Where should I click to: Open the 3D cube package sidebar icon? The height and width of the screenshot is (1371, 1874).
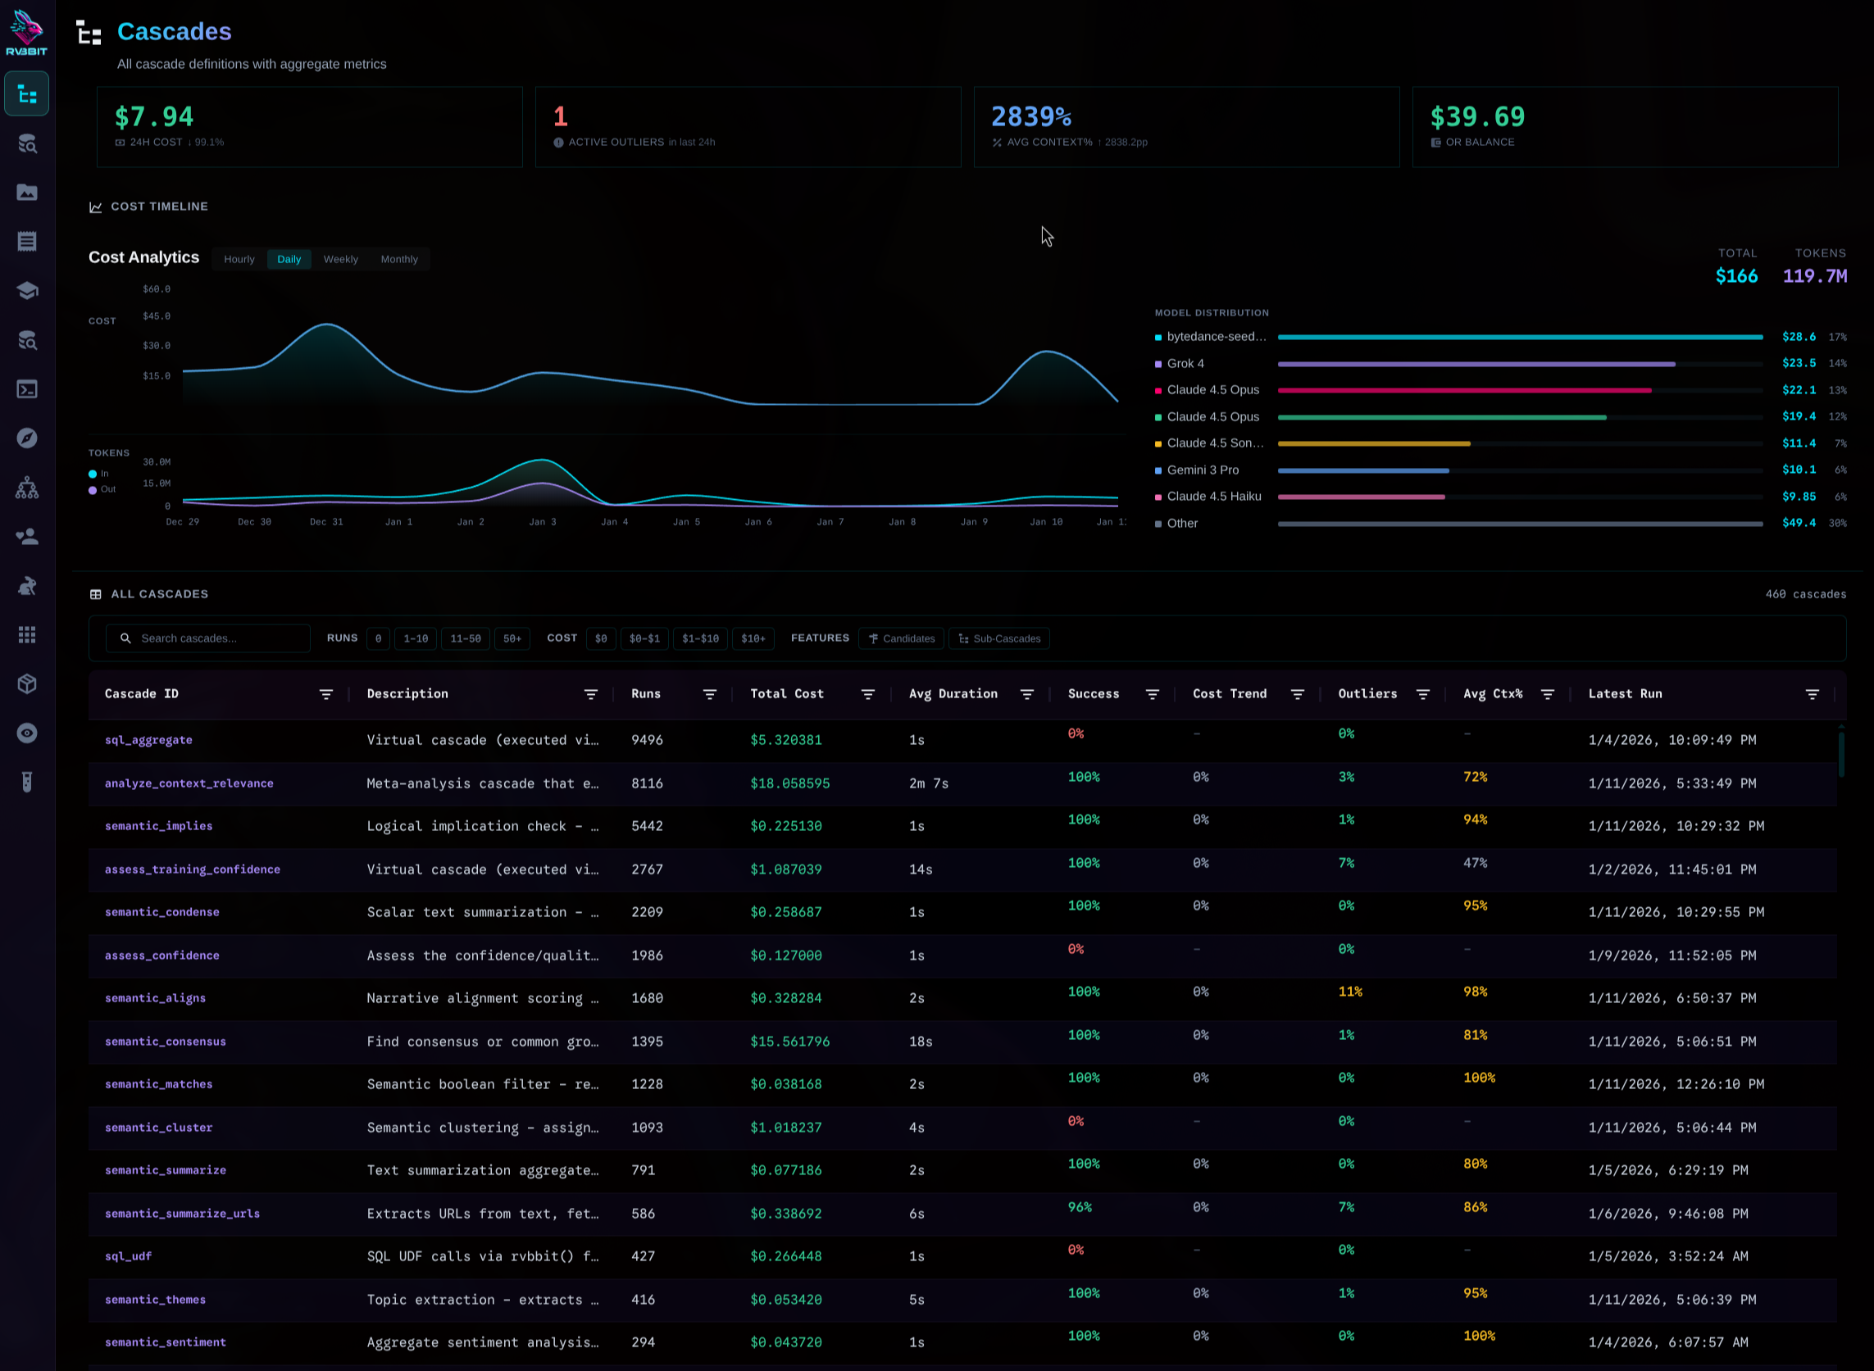click(x=26, y=683)
